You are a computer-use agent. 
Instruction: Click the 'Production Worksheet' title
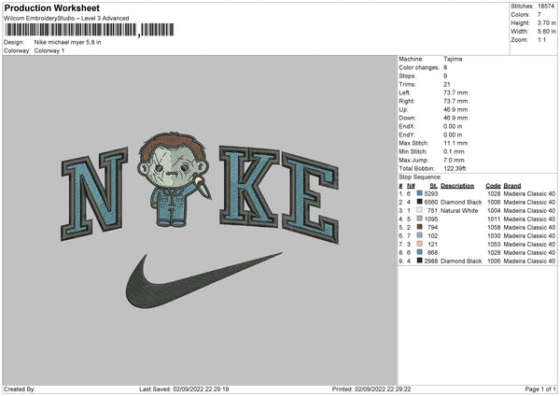tap(51, 7)
